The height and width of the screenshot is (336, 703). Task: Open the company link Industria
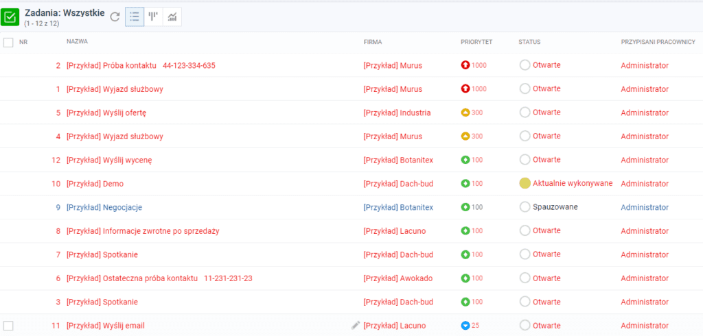[397, 112]
